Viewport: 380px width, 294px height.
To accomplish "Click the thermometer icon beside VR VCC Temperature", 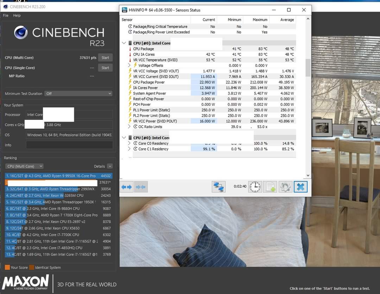I will click(x=130, y=60).
